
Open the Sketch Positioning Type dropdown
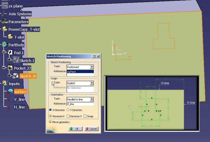pyautogui.click(x=91, y=67)
